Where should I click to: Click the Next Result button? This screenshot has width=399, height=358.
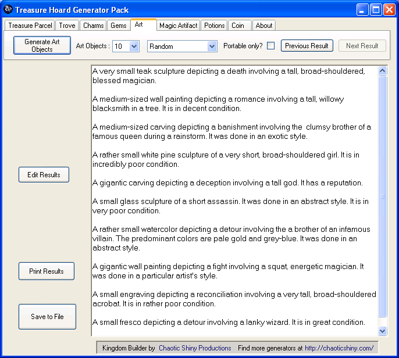[x=362, y=46]
